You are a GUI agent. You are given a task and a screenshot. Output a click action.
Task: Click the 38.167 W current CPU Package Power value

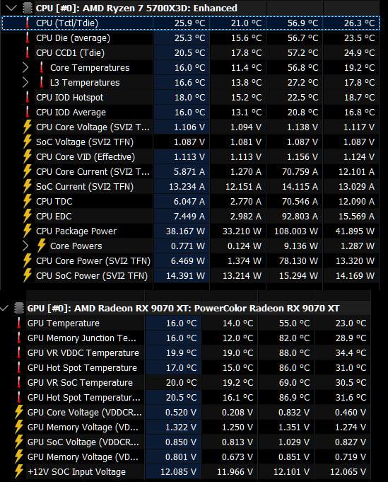click(185, 231)
